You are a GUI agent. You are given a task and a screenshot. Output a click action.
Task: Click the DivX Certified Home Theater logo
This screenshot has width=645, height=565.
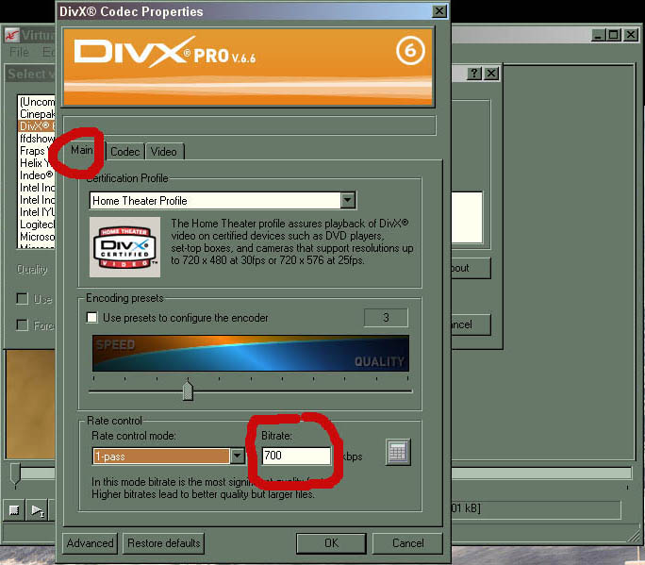point(125,247)
